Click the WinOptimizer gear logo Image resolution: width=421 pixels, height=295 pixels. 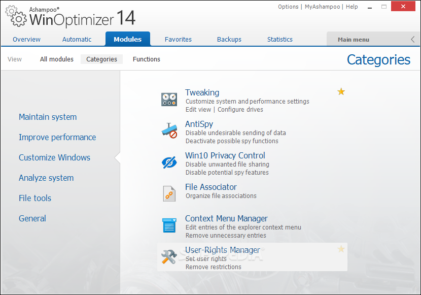[x=16, y=17]
